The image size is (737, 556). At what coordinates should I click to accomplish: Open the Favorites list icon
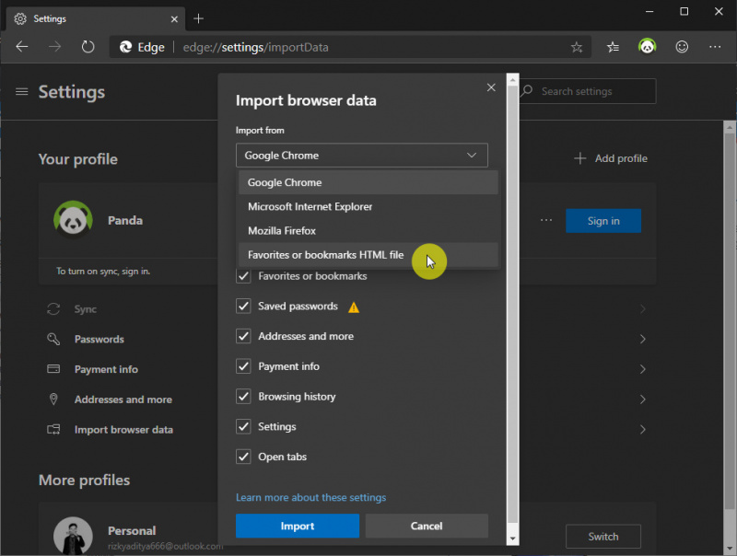point(613,47)
